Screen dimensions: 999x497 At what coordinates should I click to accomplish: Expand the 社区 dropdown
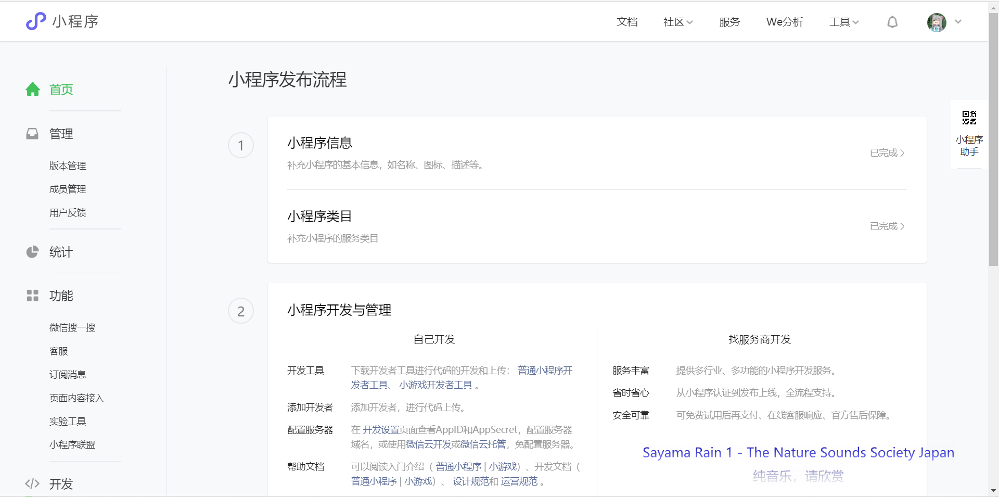(x=677, y=22)
